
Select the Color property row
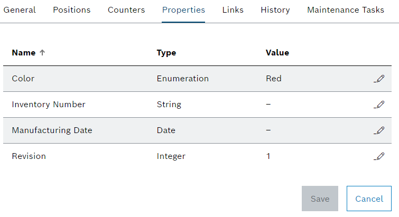(23, 79)
